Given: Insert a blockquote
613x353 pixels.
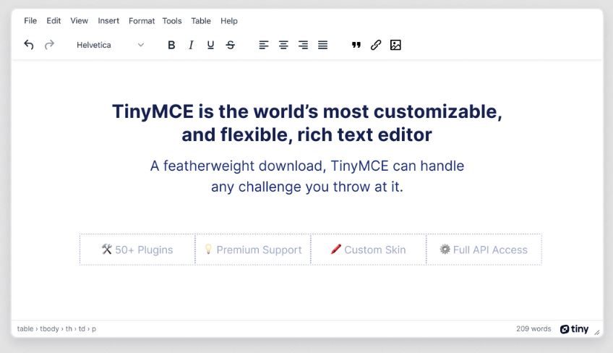Looking at the screenshot, I should tap(356, 45).
